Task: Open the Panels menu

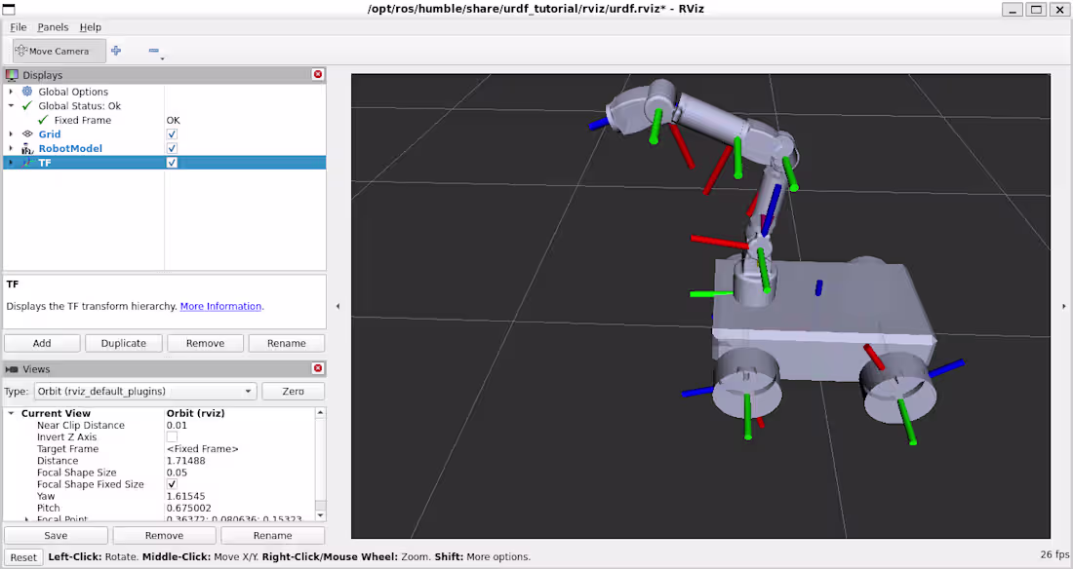Action: click(x=53, y=26)
